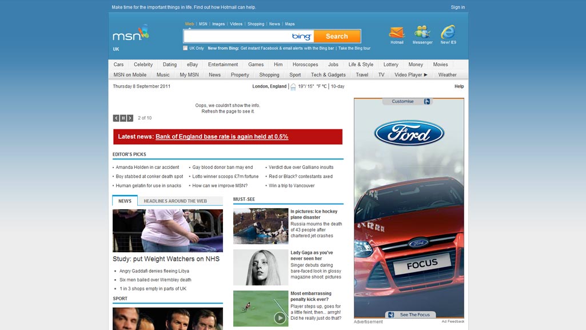This screenshot has width=586, height=330.
Task: Pause the headline slideshow
Action: click(123, 118)
